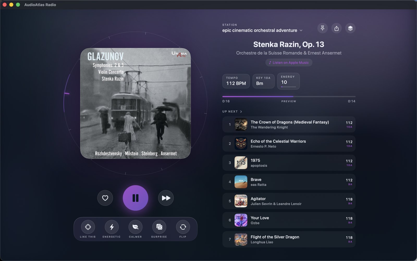This screenshot has width=417, height=261.
Task: Click the Orchestre de la Suisse Romande artist line
Action: (x=289, y=53)
